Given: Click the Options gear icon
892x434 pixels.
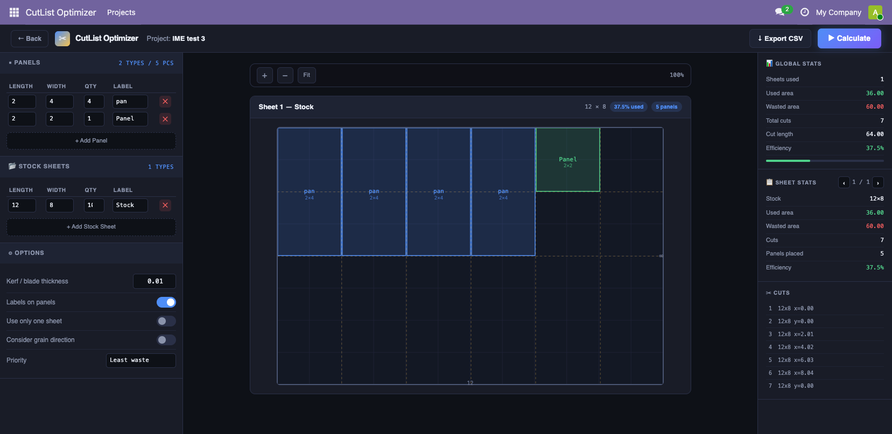Looking at the screenshot, I should (x=10, y=253).
